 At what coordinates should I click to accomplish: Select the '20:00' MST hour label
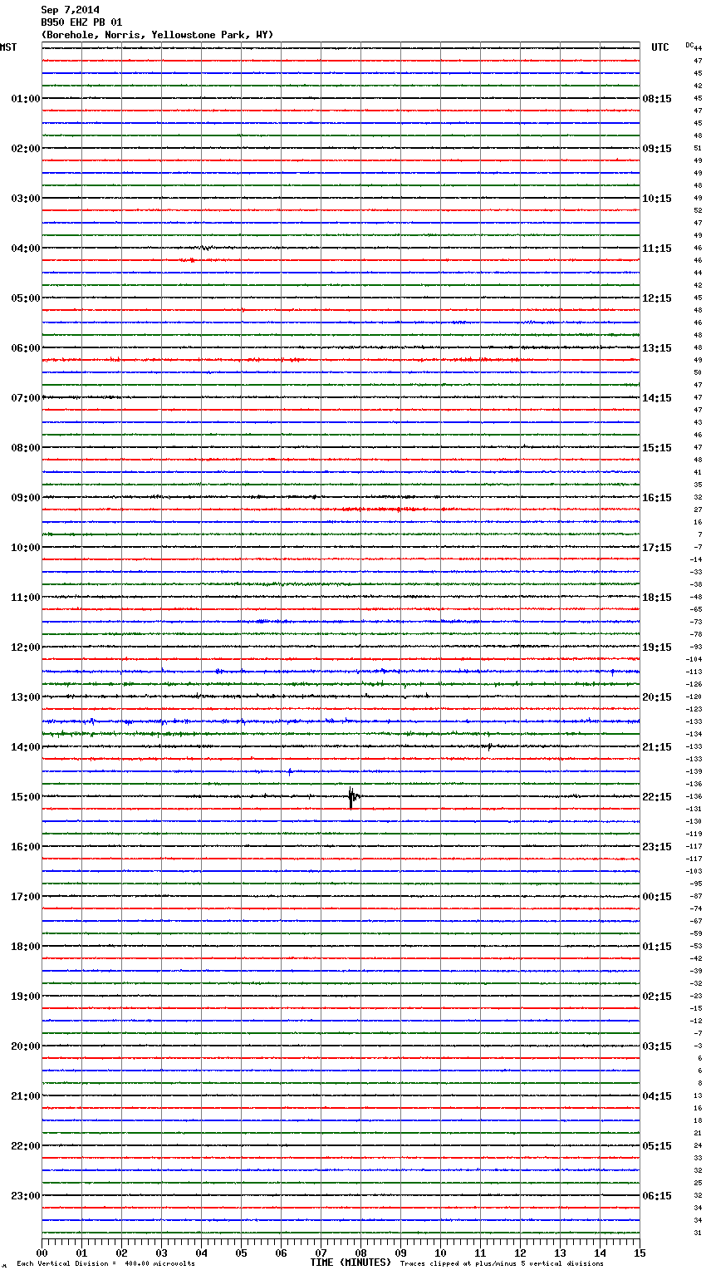26,1046
